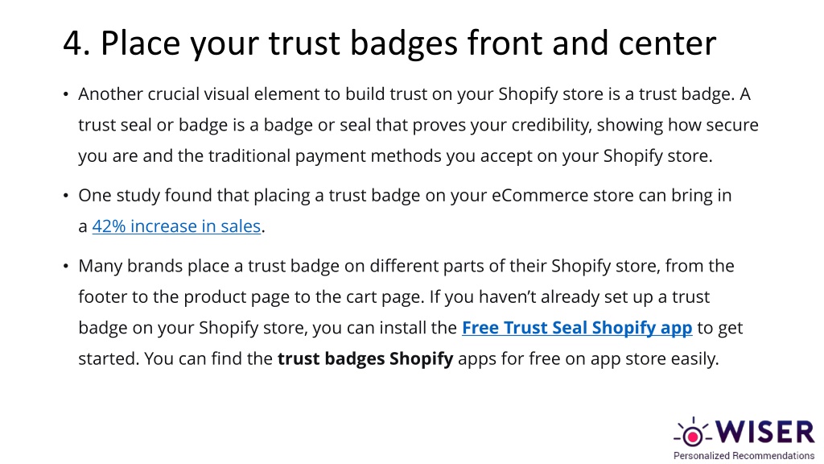
Task: Select the first bullet point marker
Action: (66, 95)
